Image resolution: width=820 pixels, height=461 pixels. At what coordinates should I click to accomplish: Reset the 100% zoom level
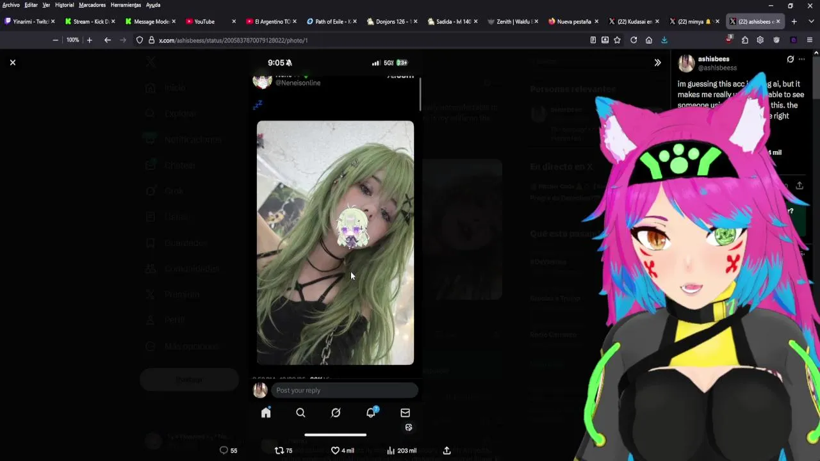pos(72,40)
